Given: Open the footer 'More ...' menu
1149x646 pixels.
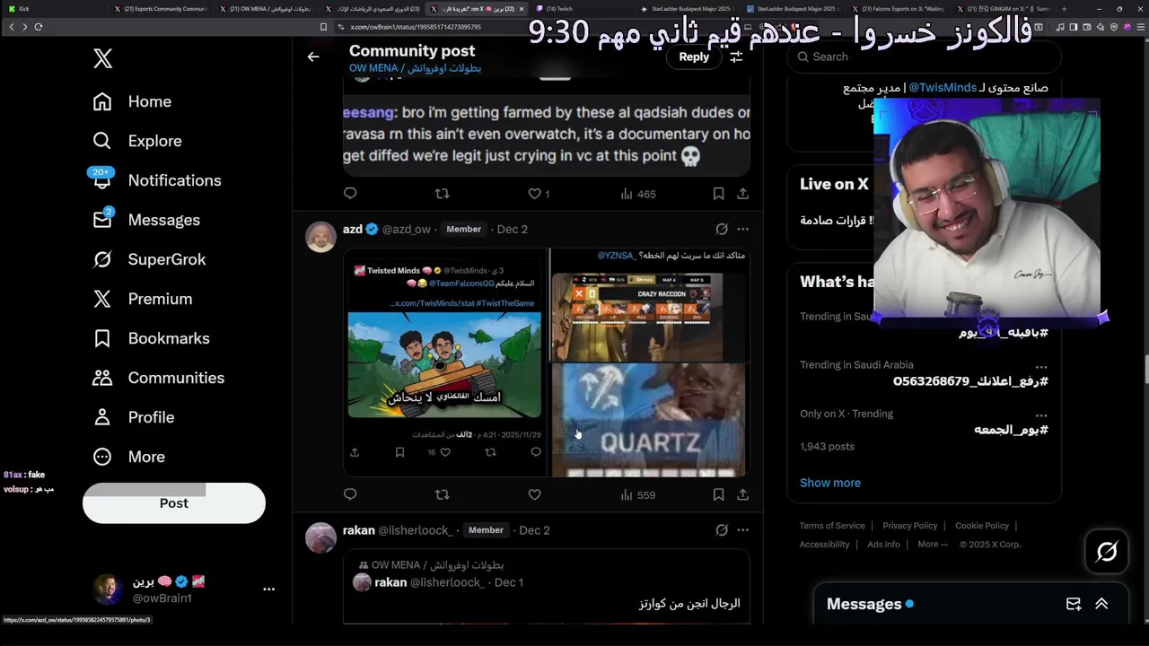Looking at the screenshot, I should pyautogui.click(x=933, y=544).
